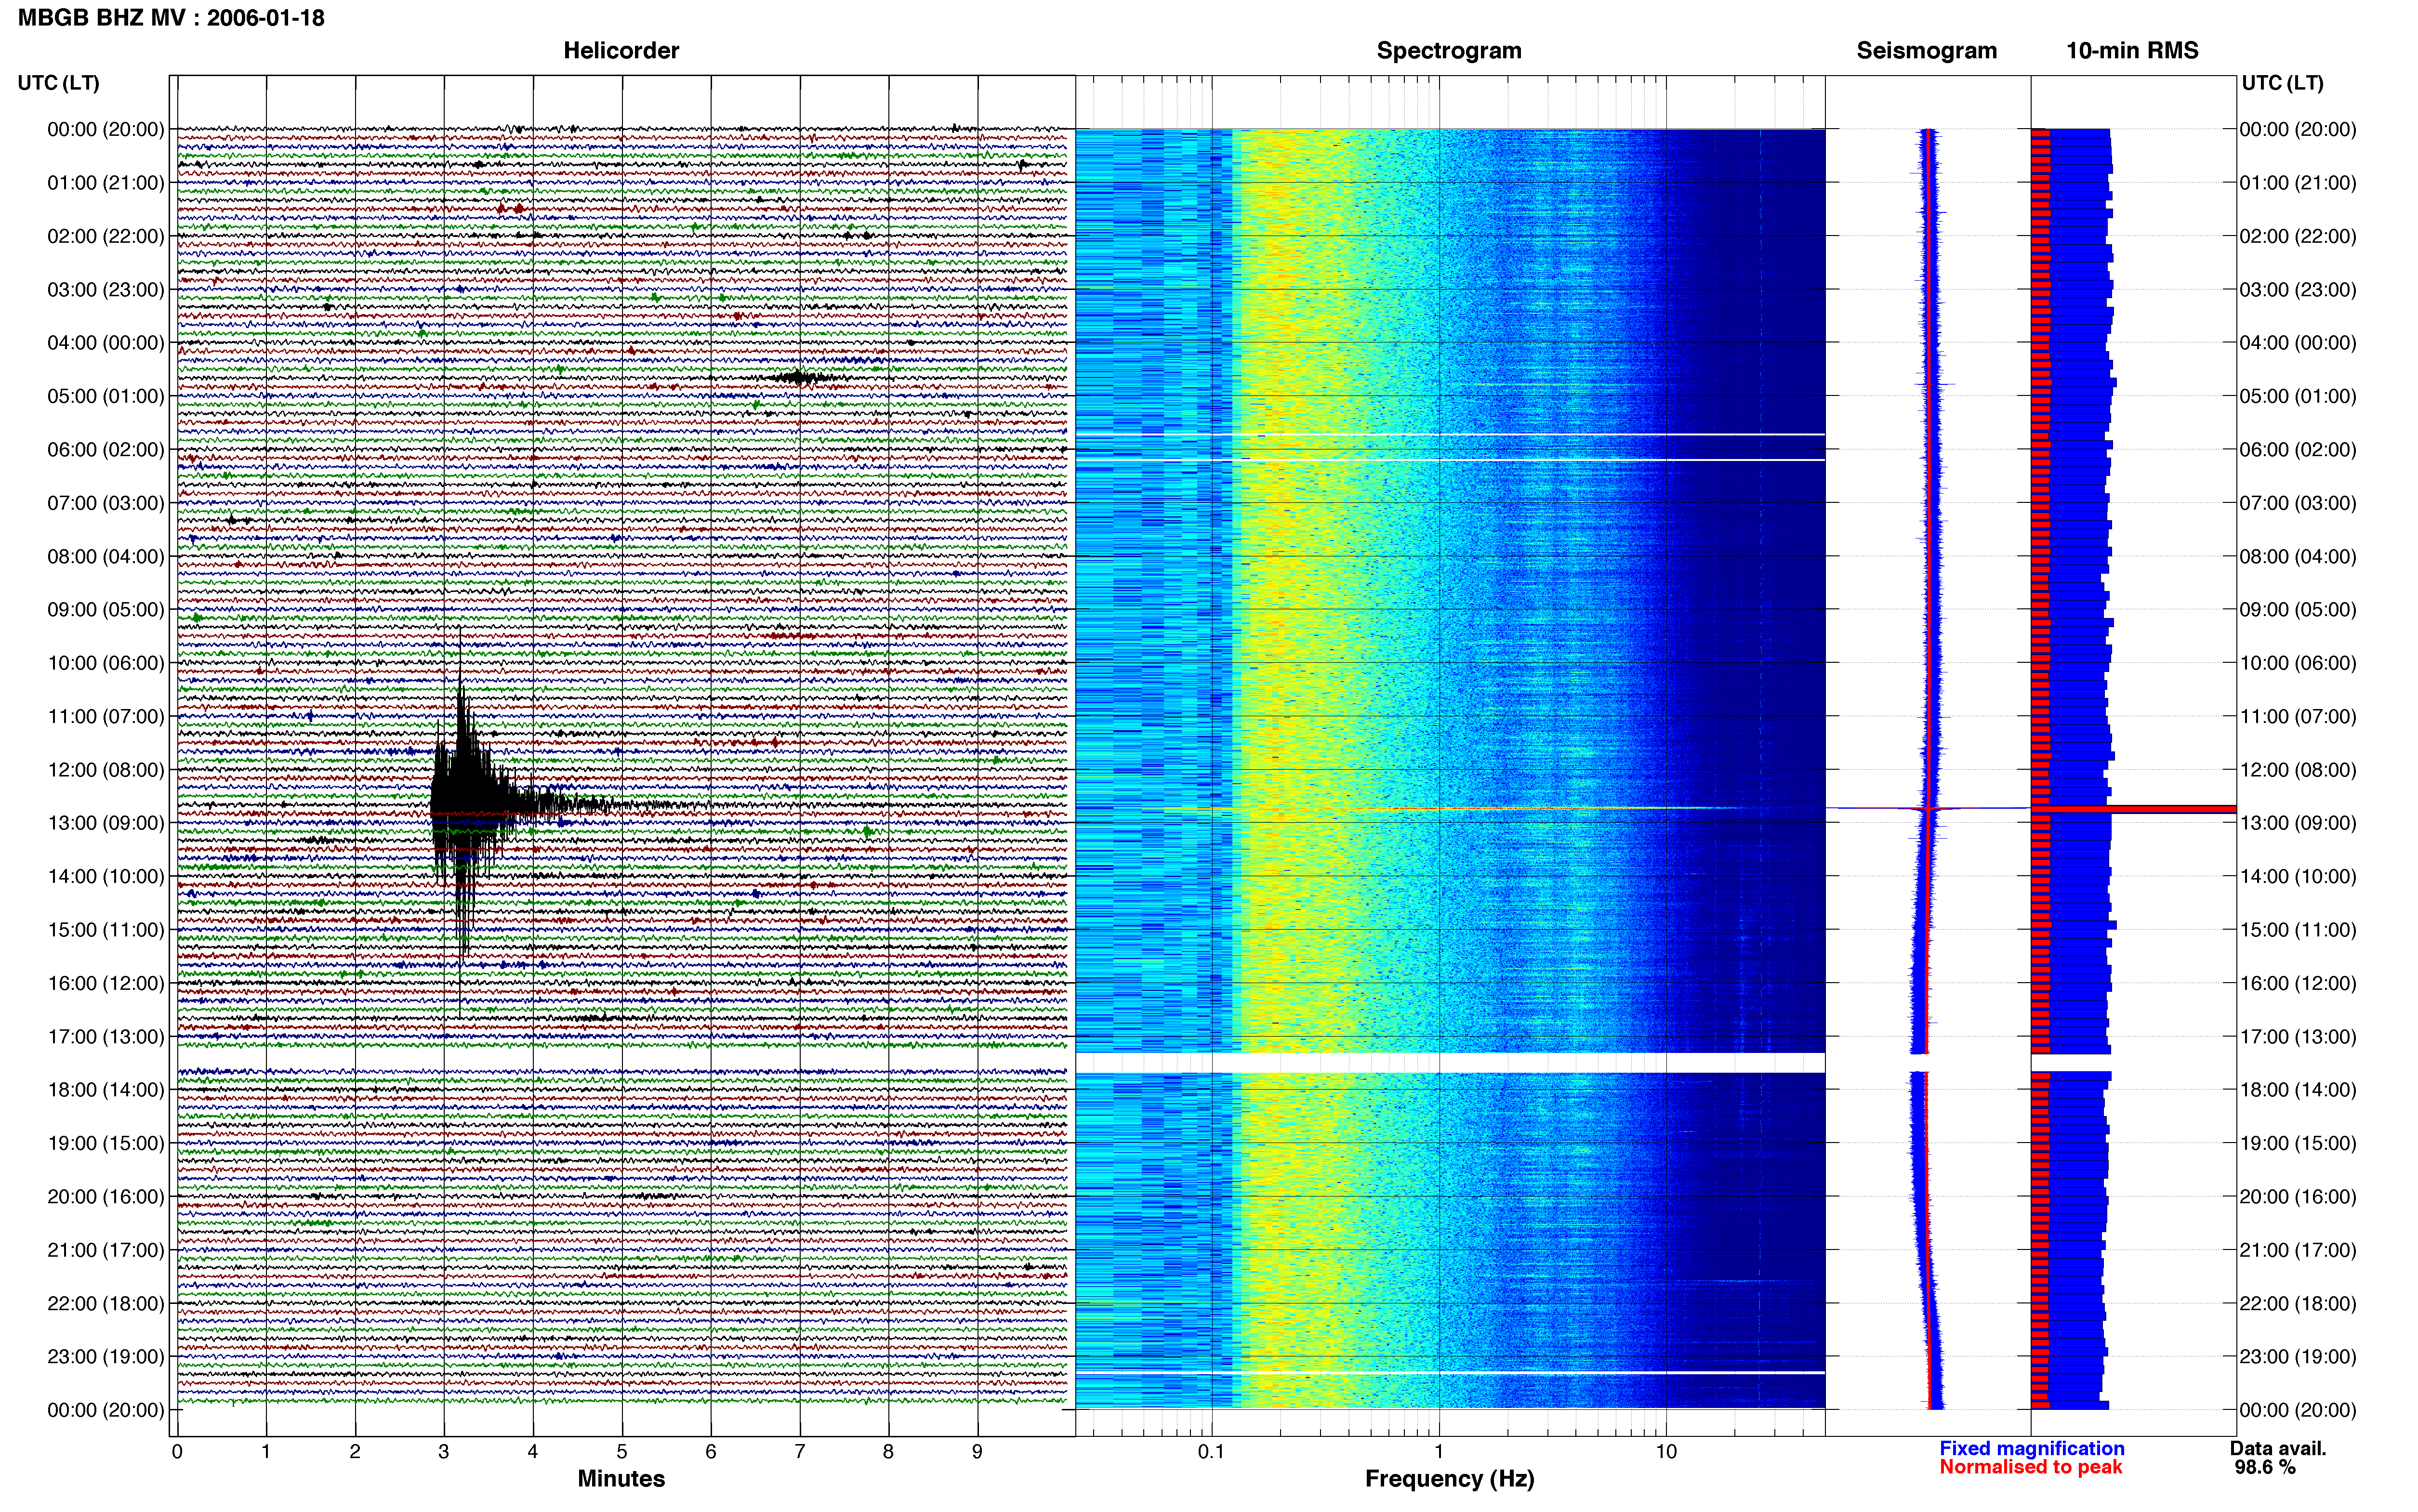Screen dimensions: 2418x1512
Task: Click the left '13:00 (09:00)' time label
Action: (x=106, y=823)
